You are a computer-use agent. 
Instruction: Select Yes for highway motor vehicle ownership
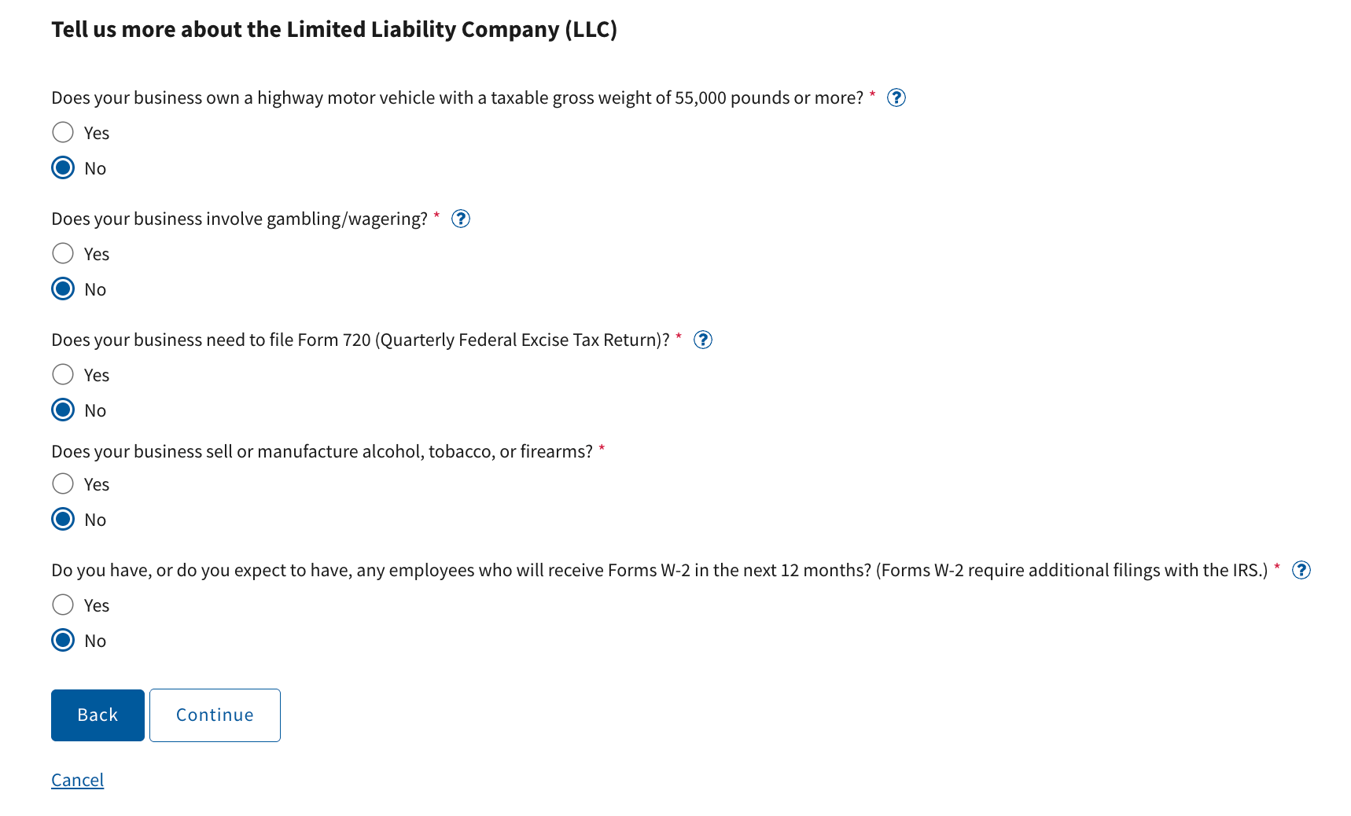pyautogui.click(x=63, y=132)
